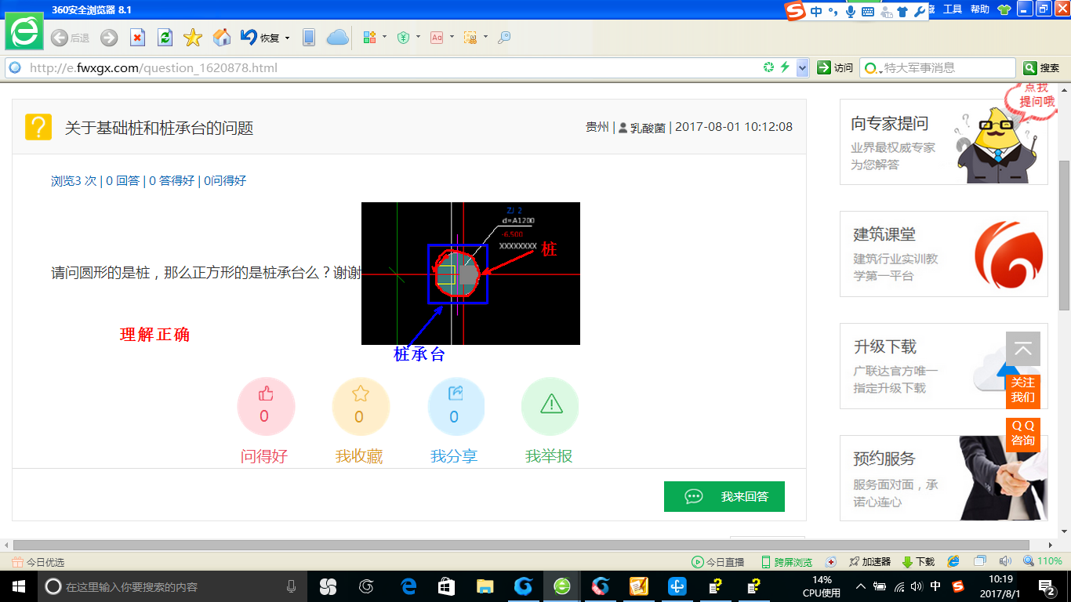
Task: Click the horizontal scrollbar at page bottom
Action: click(521, 545)
